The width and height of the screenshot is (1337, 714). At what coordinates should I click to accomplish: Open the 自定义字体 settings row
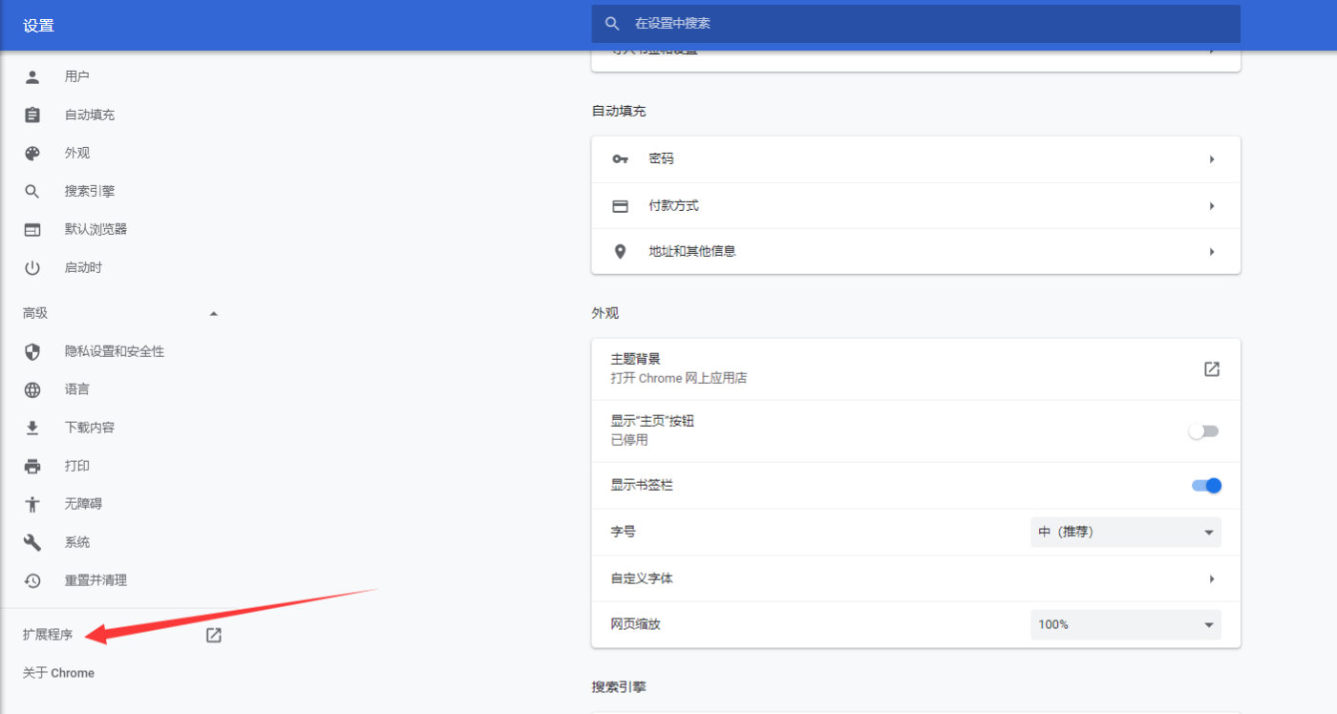[916, 578]
